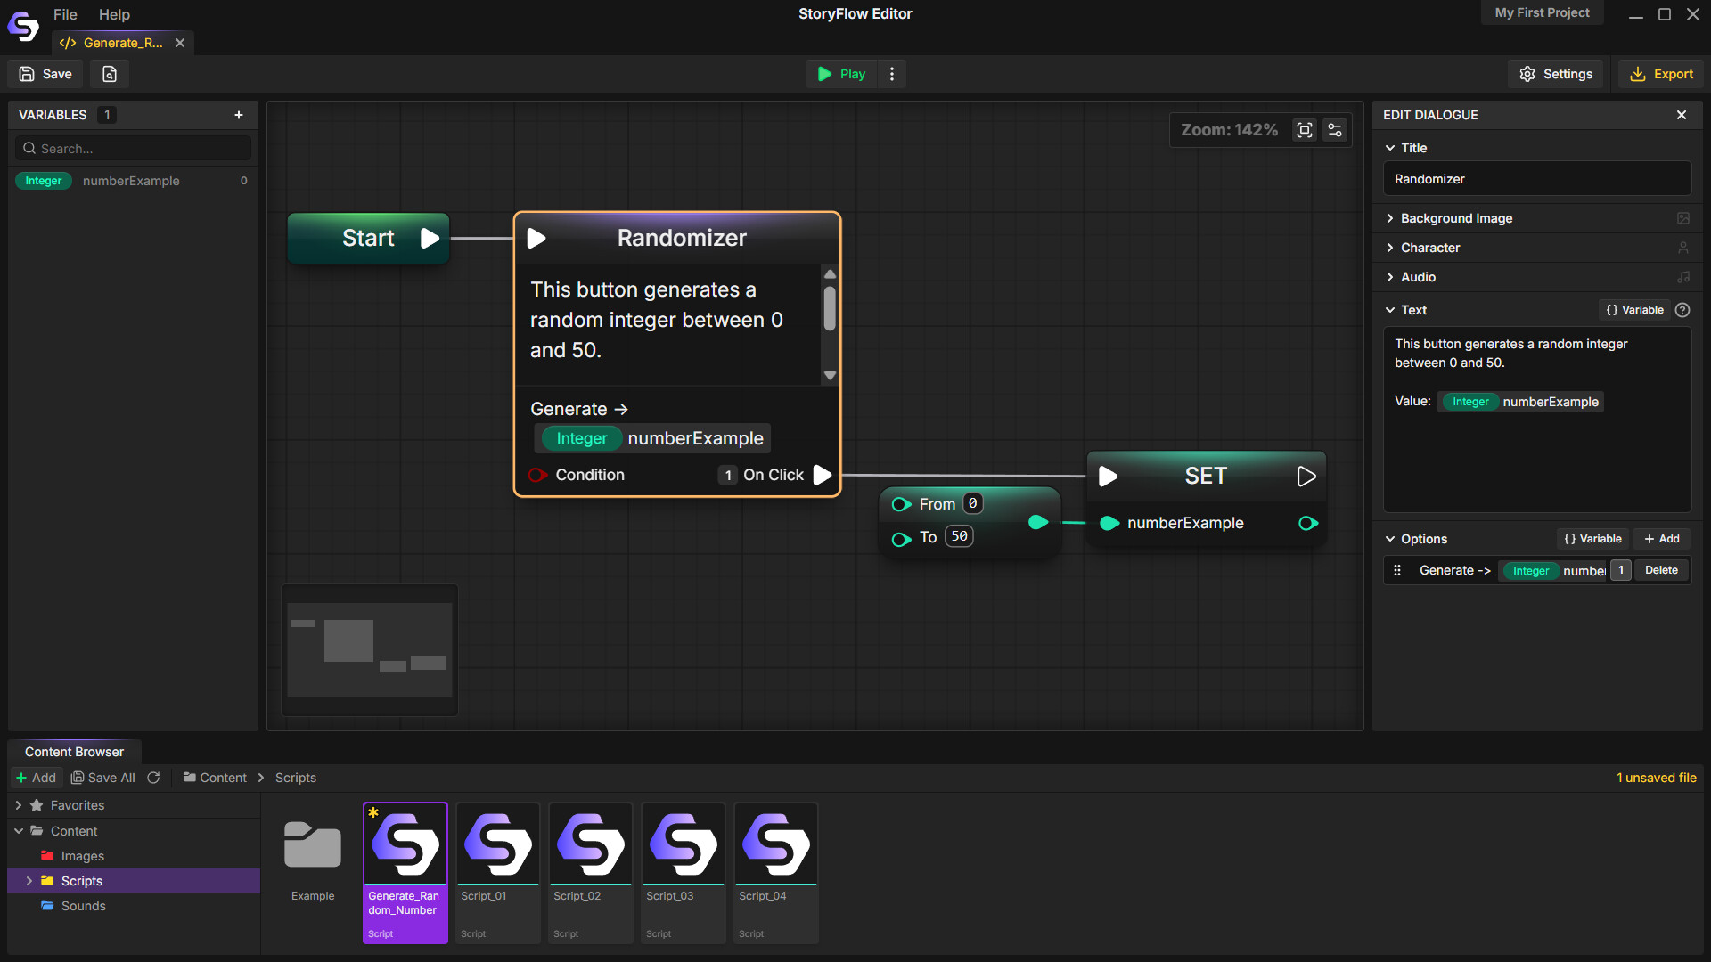Screen dimensions: 1711x962
Task: Add a new variable with plus icon
Action: pos(239,115)
